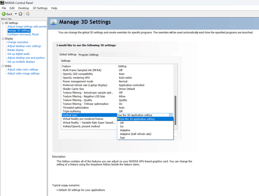Viewport: 259px width, 196px height.
Task: Click the NVIDIA logo in title bar
Action: pos(2,3)
